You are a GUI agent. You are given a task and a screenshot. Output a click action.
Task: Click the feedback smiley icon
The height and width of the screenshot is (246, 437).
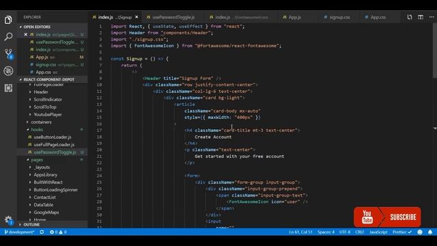coord(420,232)
